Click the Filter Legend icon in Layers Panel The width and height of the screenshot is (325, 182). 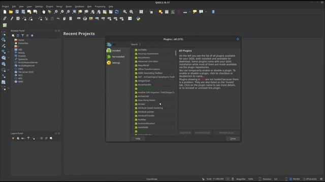[x=28, y=138]
